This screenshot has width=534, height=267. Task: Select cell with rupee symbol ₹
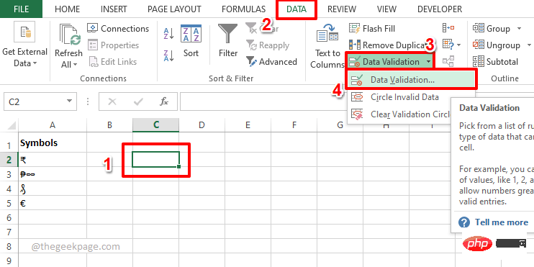(x=53, y=160)
